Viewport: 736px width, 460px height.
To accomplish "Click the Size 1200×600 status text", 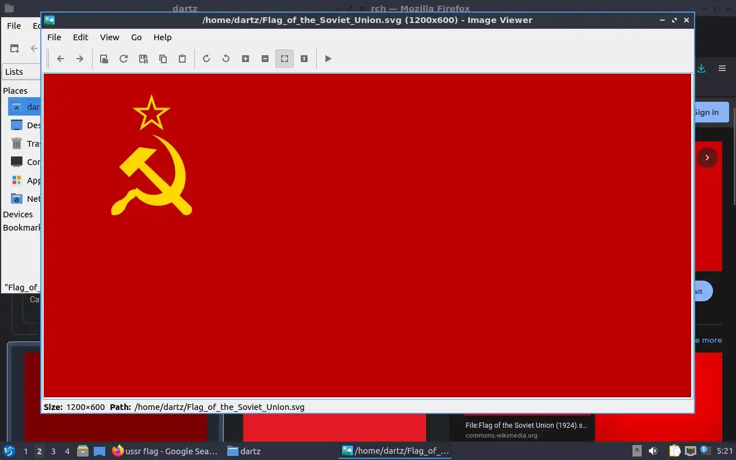I will pos(74,407).
